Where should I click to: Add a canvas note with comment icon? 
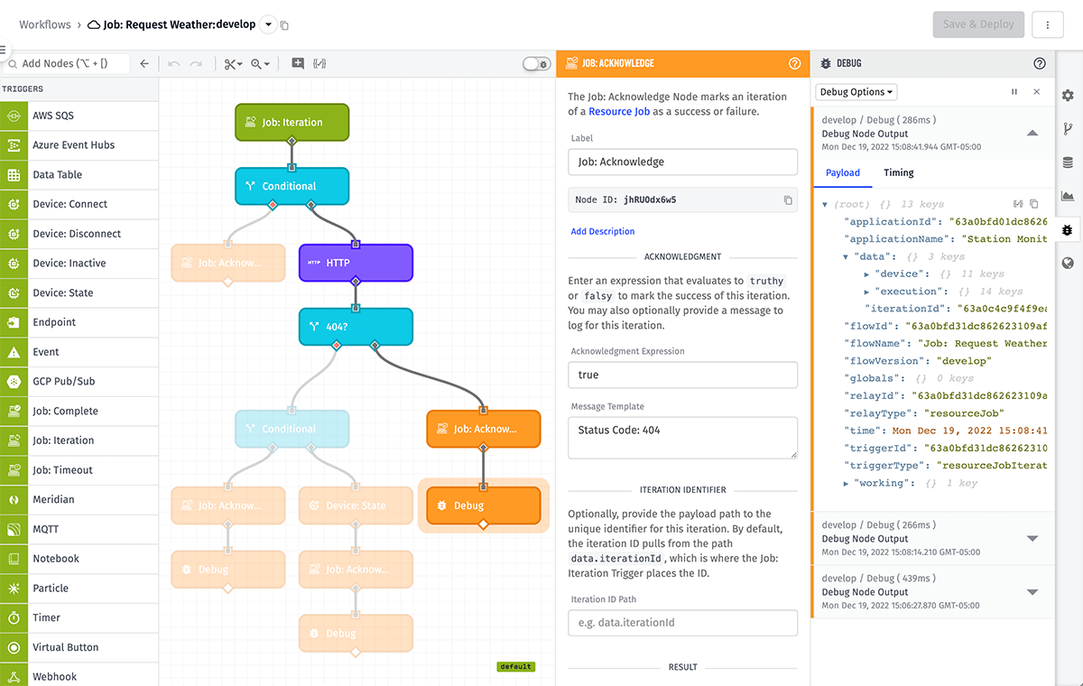click(298, 64)
